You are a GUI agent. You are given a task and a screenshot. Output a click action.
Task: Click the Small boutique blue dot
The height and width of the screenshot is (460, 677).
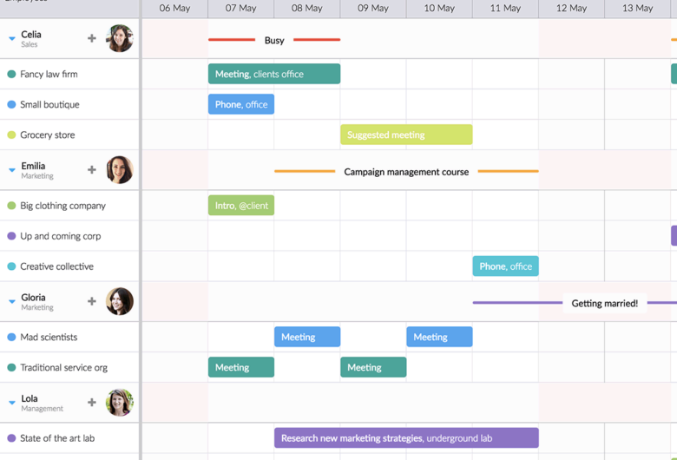[x=11, y=104]
